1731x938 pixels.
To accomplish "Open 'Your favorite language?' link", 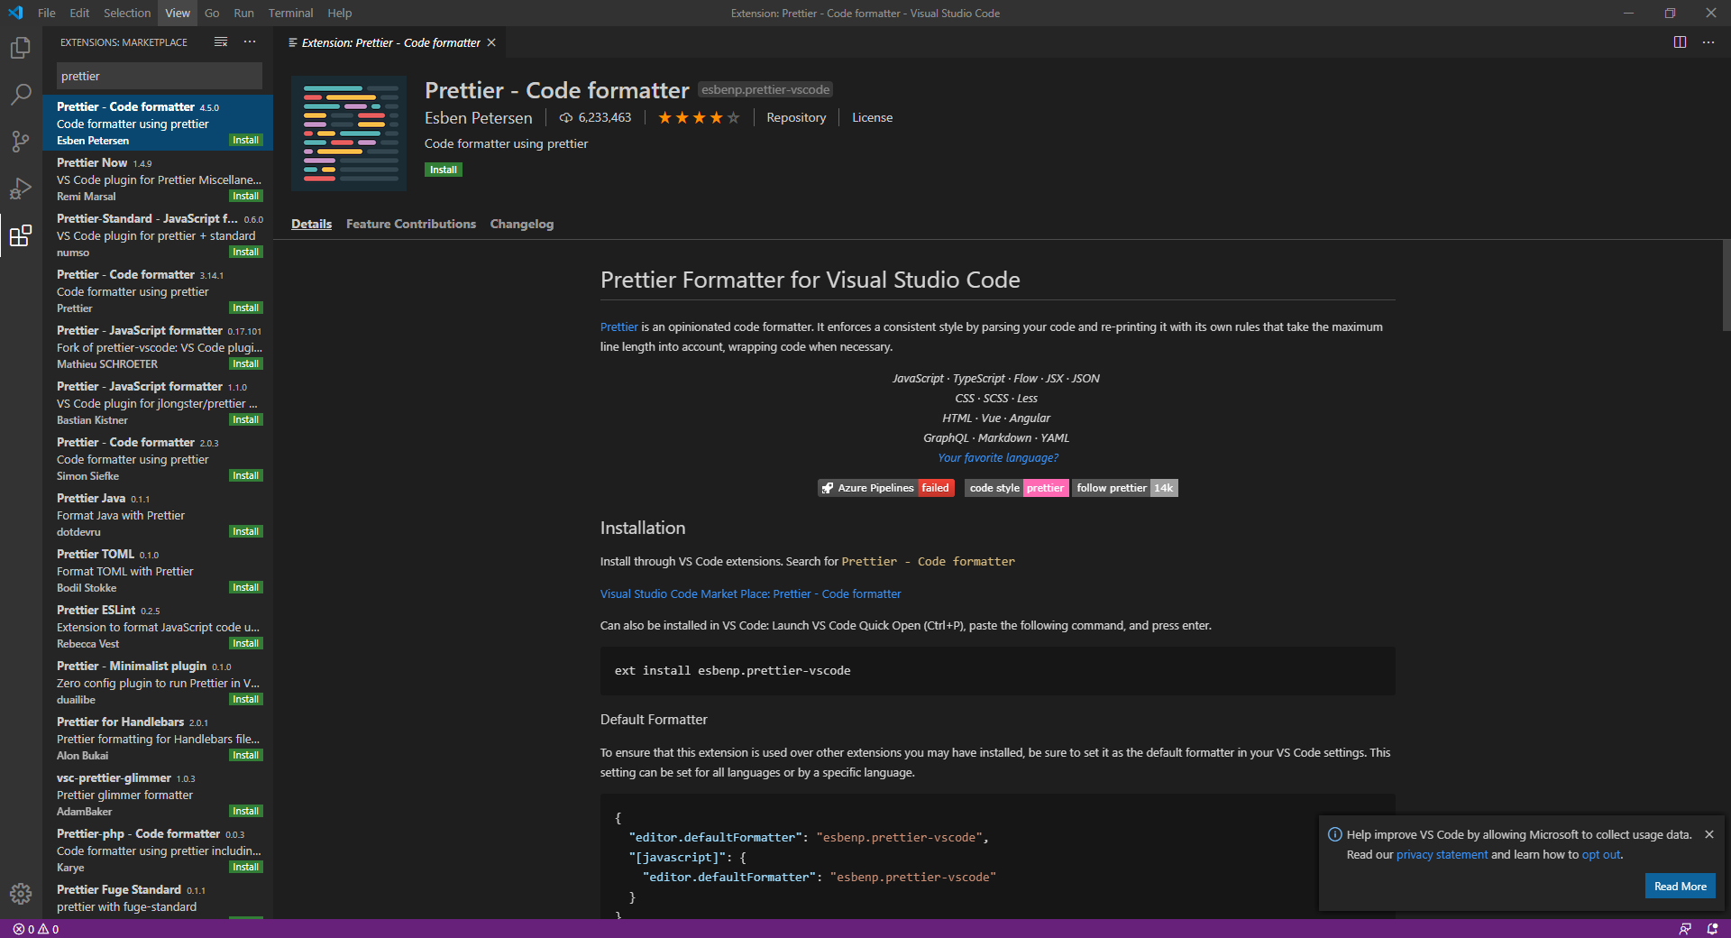I will 998,457.
